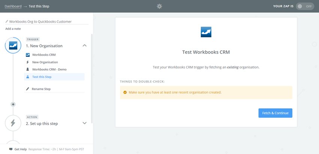
Task: Click lightning bolt icon beside New Organisation
Action: 28,62
